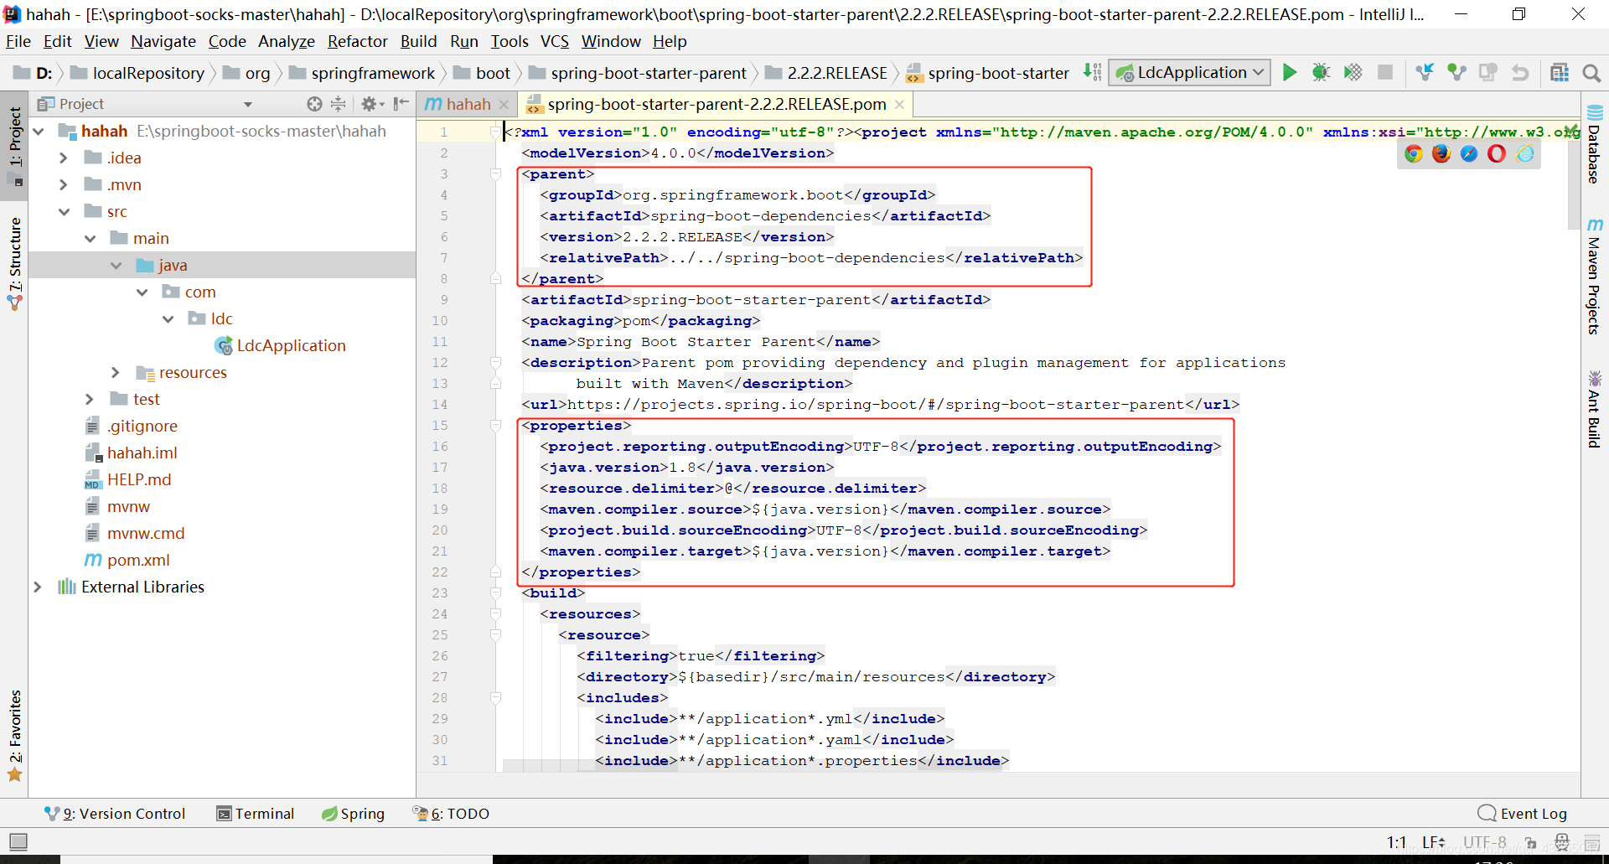Open Maven Projects tool window
1609x864 pixels.
point(1594,277)
